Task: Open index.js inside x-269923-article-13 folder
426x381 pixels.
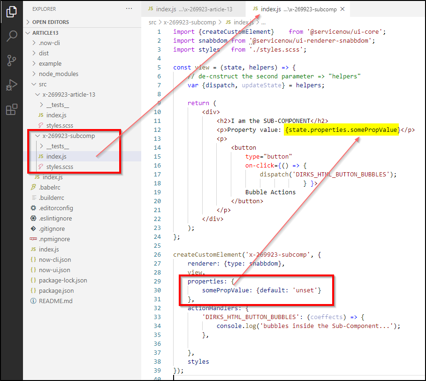Action: [56, 115]
